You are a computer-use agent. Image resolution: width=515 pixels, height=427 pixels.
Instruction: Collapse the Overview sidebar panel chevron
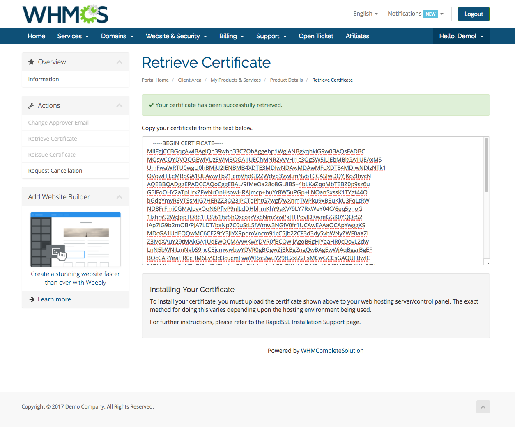point(120,62)
